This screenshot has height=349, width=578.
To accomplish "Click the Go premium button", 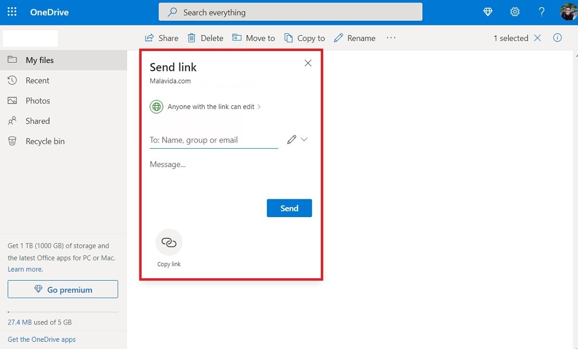I will coord(63,289).
